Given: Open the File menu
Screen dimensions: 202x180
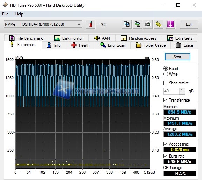Looking at the screenshot, I should pos(5,14).
